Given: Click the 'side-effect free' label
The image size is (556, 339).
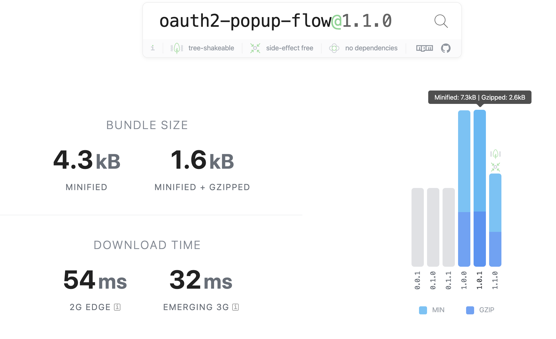Looking at the screenshot, I should click(x=290, y=48).
